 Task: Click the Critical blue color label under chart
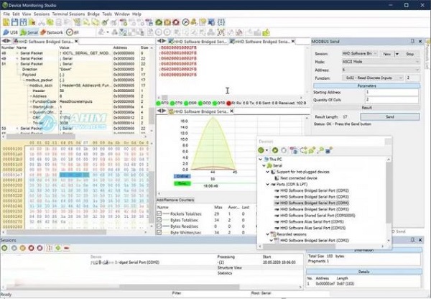click(x=182, y=176)
